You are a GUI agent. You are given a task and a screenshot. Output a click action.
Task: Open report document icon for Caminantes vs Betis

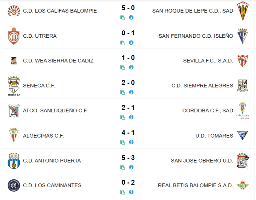click(123, 192)
